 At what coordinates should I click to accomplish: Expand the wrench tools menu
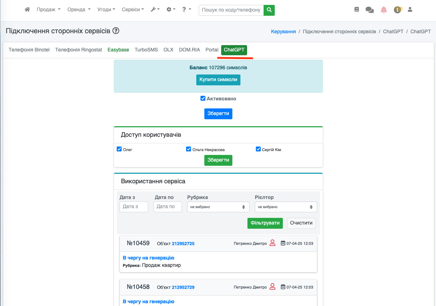tap(155, 10)
